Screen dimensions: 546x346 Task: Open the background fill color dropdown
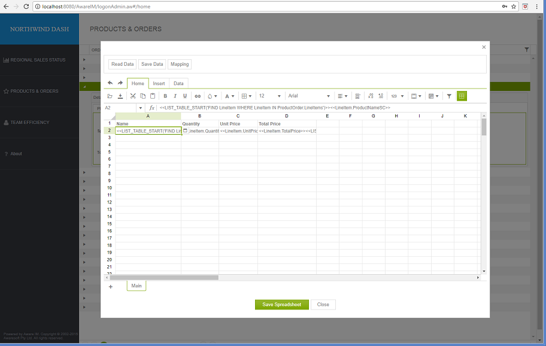pyautogui.click(x=213, y=96)
